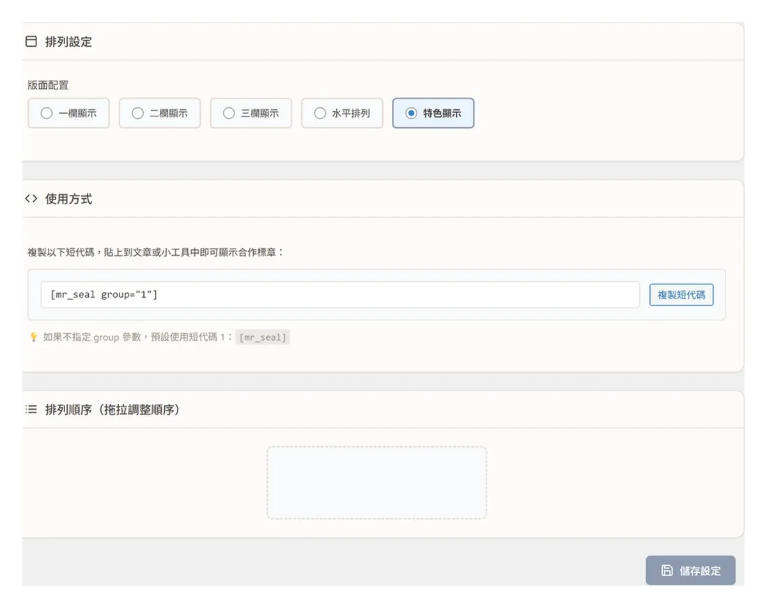Select the 三欄顯示 layout option

(x=251, y=113)
